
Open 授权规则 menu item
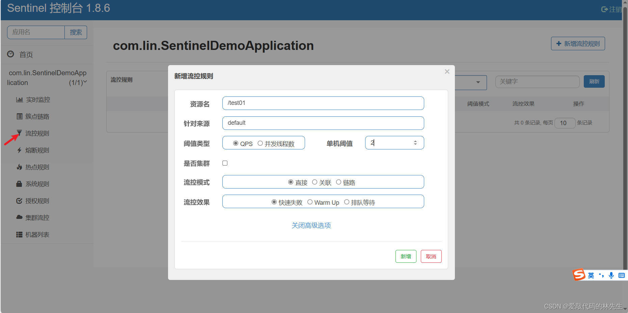37,201
